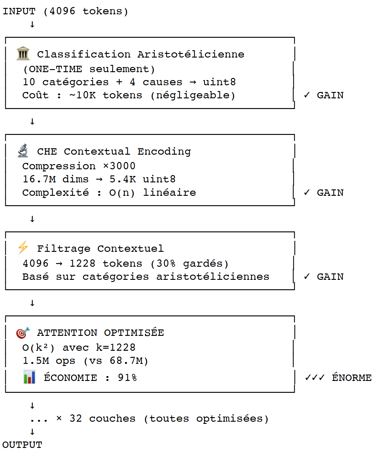The width and height of the screenshot is (379, 461).
Task: Select the OUTPUT label at the bottom
Action: click(22, 445)
